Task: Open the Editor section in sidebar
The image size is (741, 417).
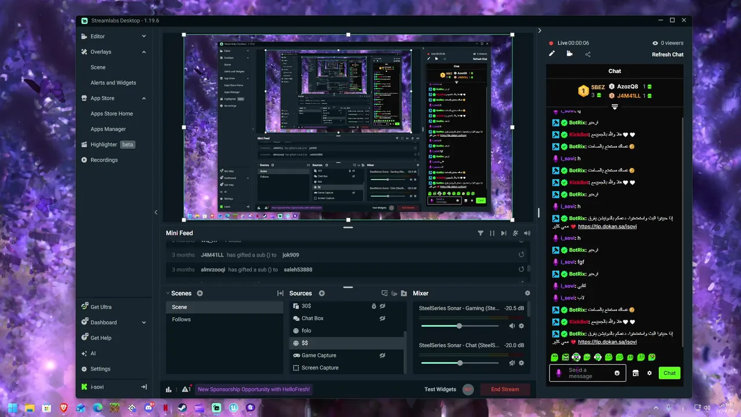Action: [97, 36]
